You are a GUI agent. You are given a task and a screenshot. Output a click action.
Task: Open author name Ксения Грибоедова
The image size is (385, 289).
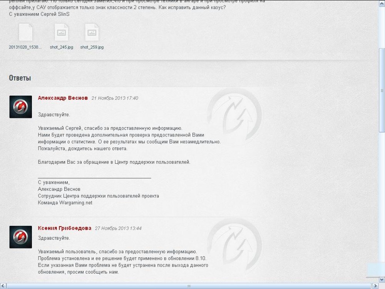65,228
